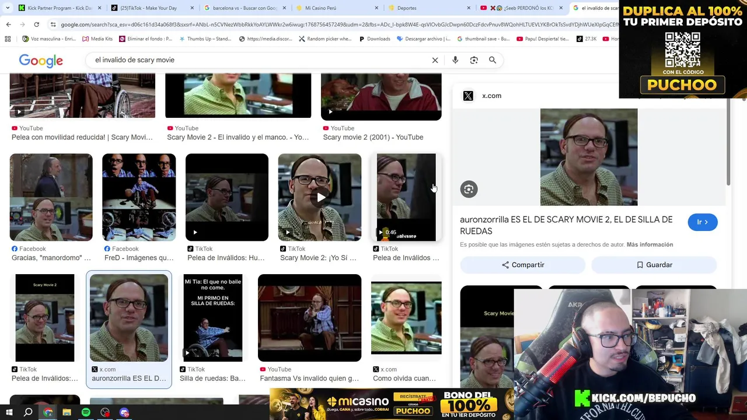
Task: Open 'Scary Movie 2 - El invalido y el manco' title
Action: [238, 137]
